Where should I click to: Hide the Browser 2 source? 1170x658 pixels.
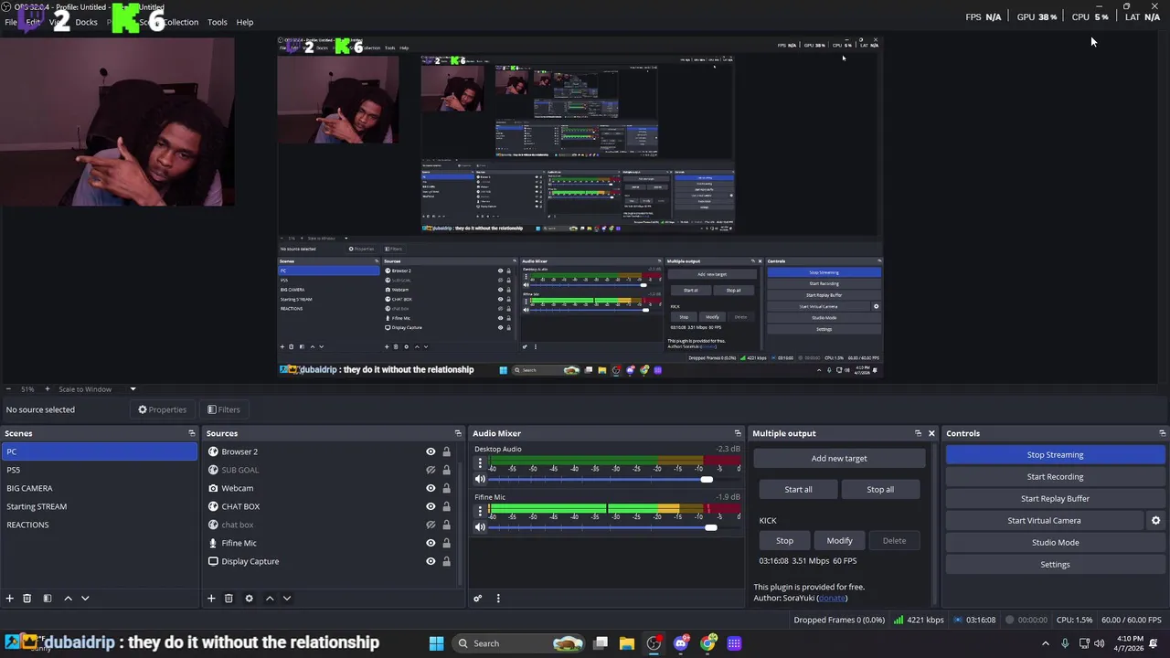click(x=431, y=451)
